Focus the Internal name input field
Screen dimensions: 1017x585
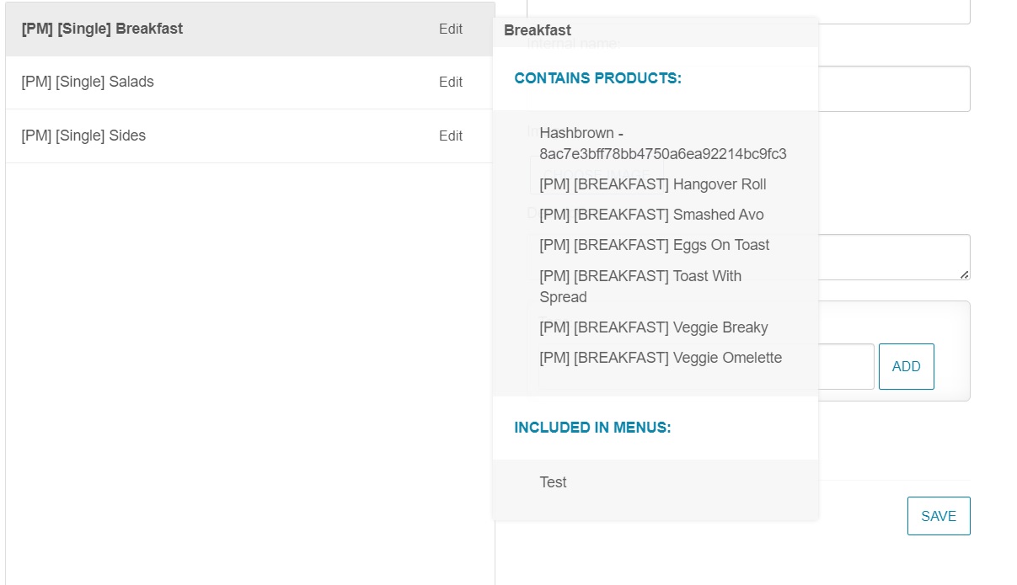pos(893,88)
